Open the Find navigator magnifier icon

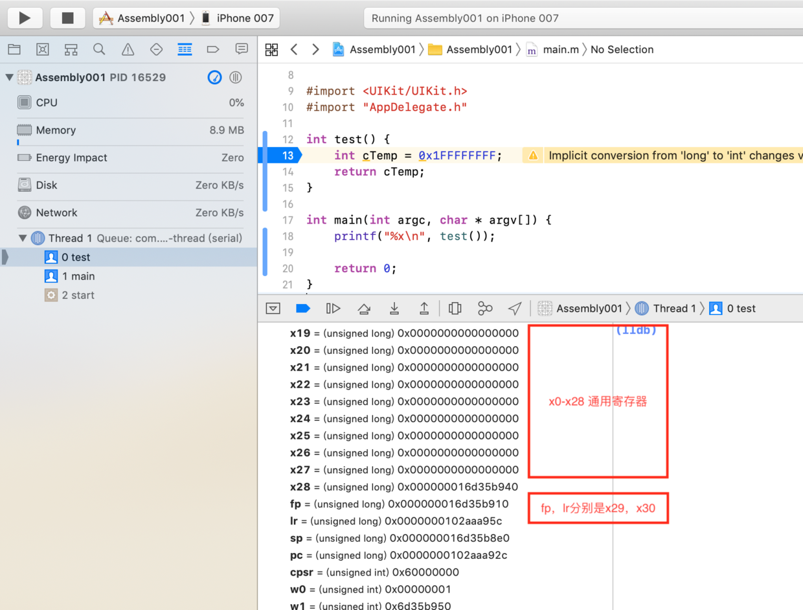pos(99,49)
